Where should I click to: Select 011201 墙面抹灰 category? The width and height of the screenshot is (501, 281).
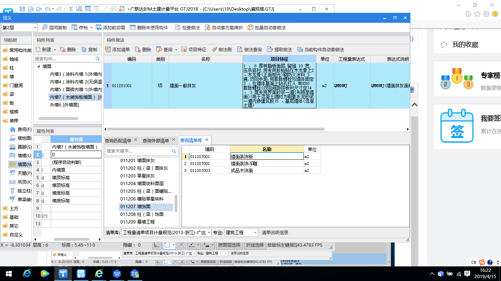tap(138, 160)
